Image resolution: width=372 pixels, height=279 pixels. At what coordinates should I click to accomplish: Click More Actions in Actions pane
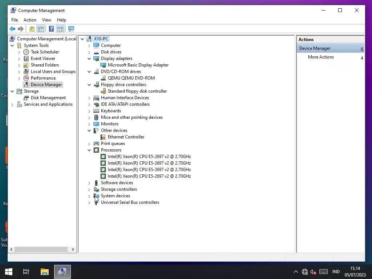pyautogui.click(x=321, y=57)
